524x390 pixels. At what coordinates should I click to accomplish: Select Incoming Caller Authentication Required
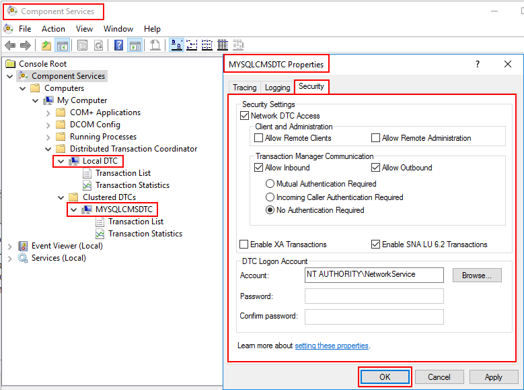pyautogui.click(x=270, y=197)
